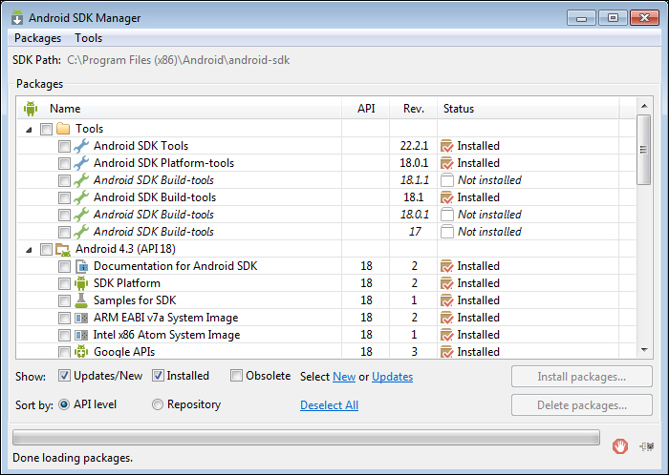The image size is (669, 475).
Task: Click the Google APIs package icon
Action: tap(81, 352)
